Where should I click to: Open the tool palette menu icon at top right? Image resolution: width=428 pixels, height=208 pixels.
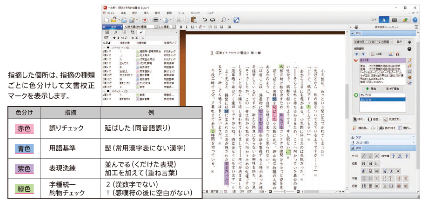pyautogui.click(x=416, y=27)
